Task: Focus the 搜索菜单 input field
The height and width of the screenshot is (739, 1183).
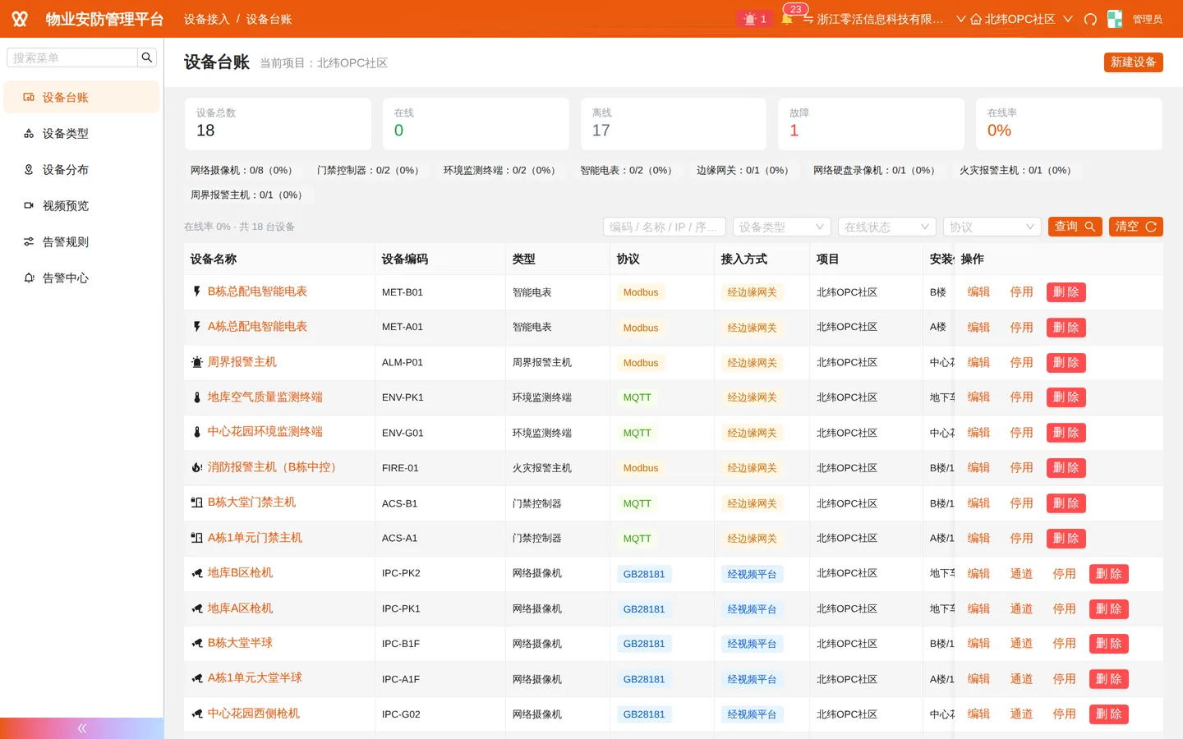Action: point(72,57)
